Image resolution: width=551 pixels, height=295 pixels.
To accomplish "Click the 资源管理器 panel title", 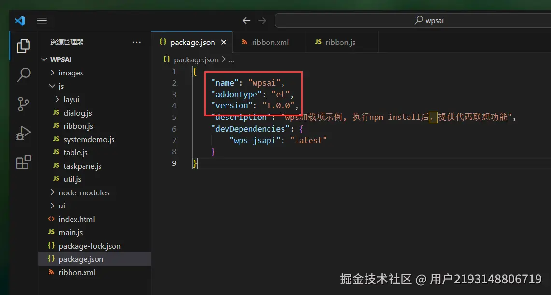I will point(67,42).
